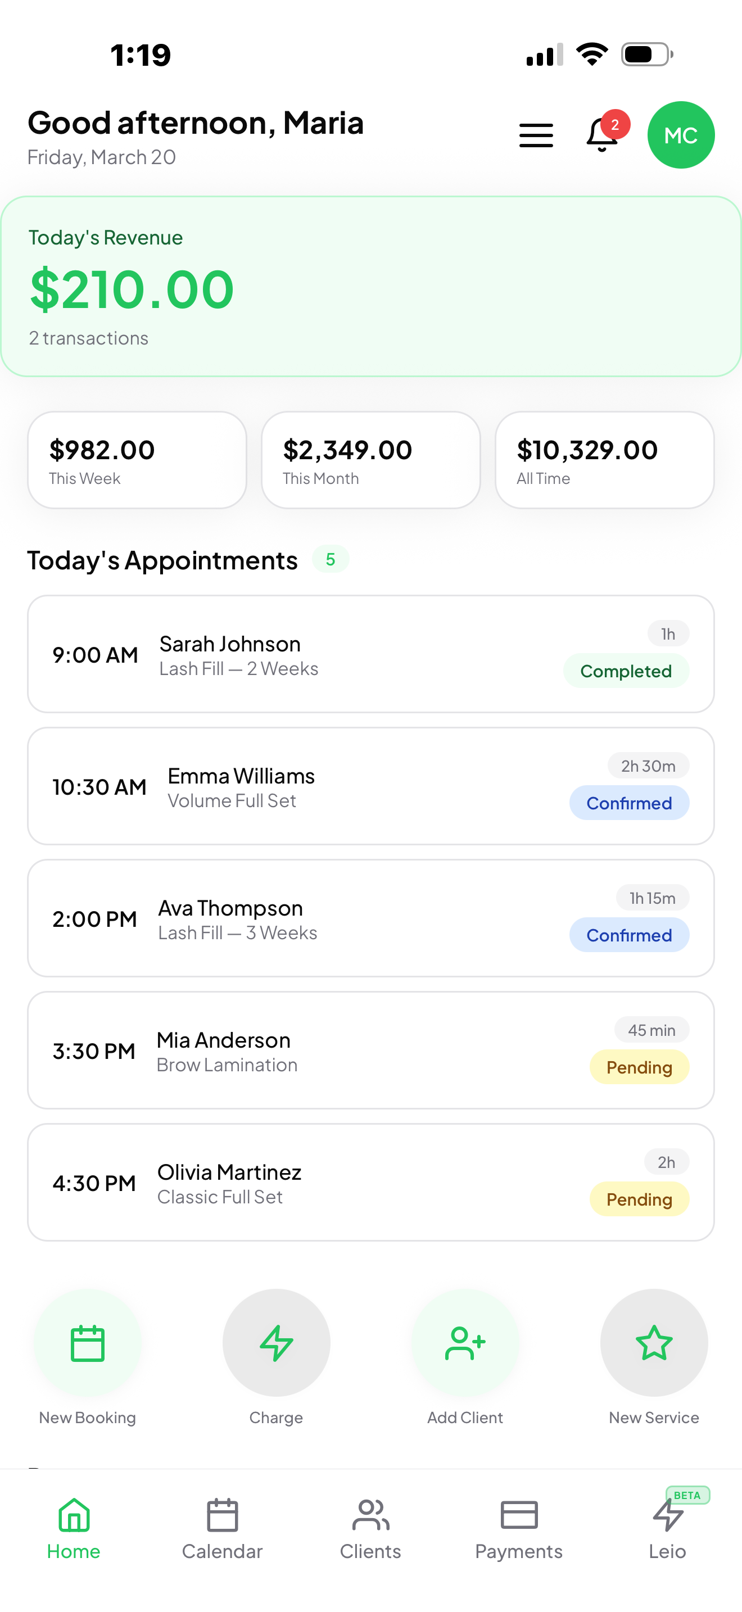This screenshot has width=742, height=1612.
Task: Tap the New Service star icon
Action: coord(654,1343)
